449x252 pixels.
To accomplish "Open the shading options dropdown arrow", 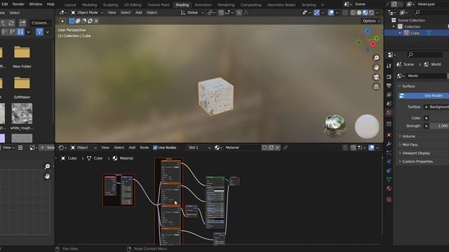I will tap(377, 13).
